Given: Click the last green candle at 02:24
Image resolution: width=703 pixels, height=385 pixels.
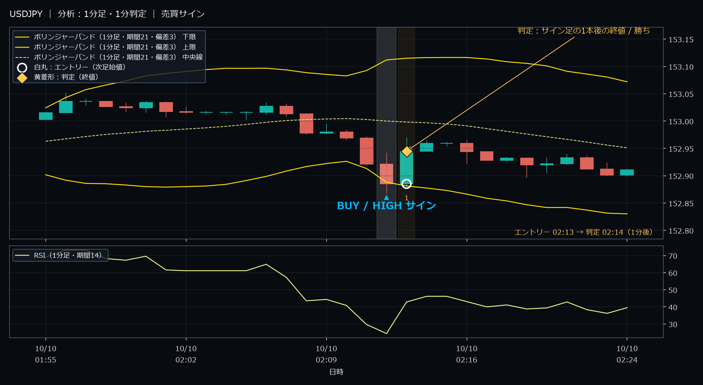Looking at the screenshot, I should [627, 172].
